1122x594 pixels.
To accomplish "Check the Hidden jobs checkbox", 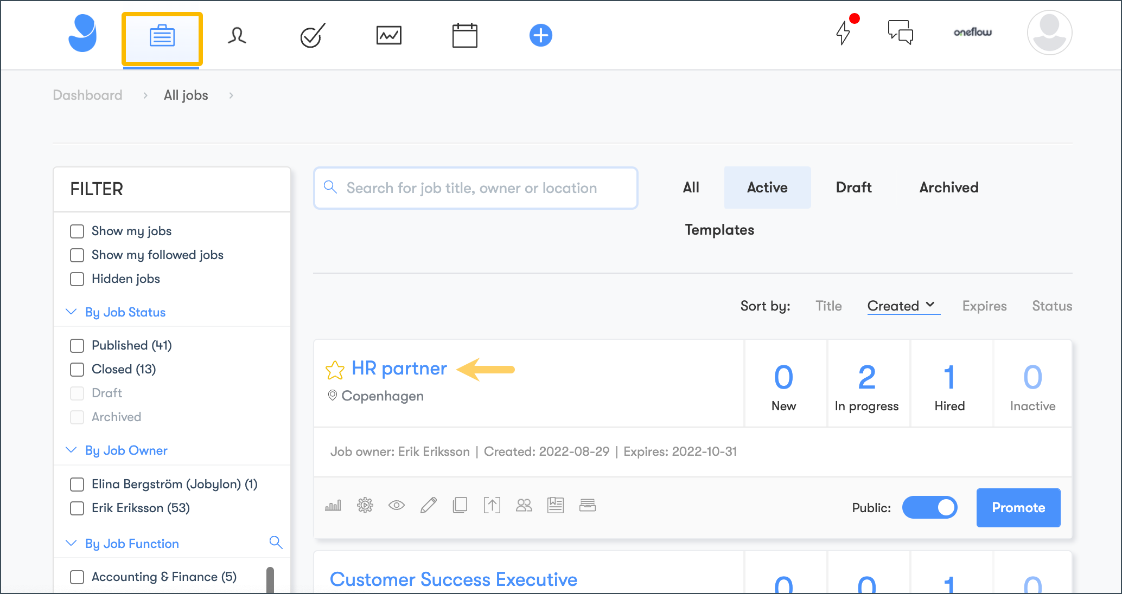I will tap(77, 279).
